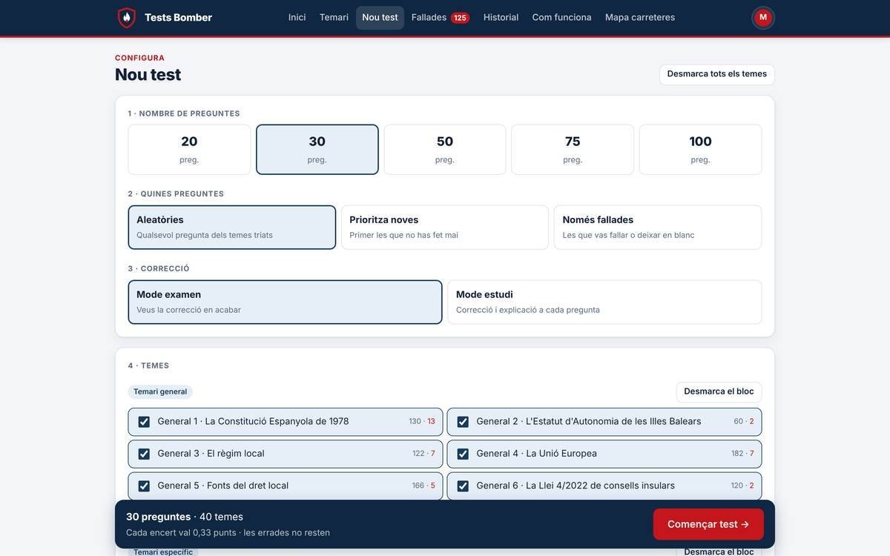Click the 122 · 7 count for General 3
890x556 pixels.
click(x=424, y=453)
